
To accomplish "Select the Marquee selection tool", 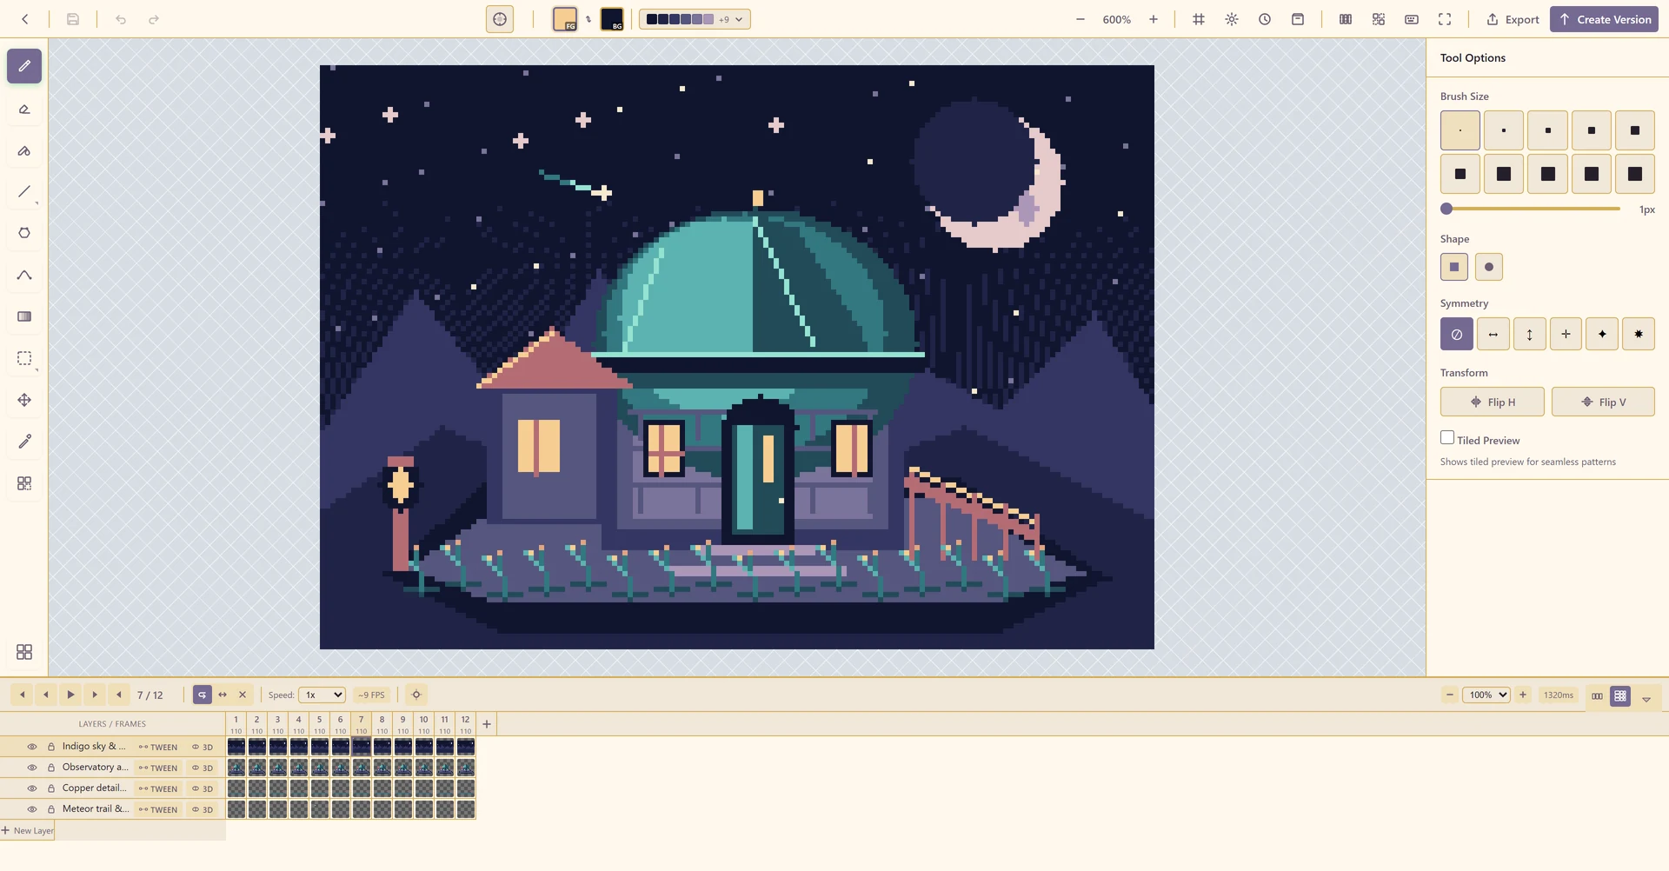I will [24, 358].
